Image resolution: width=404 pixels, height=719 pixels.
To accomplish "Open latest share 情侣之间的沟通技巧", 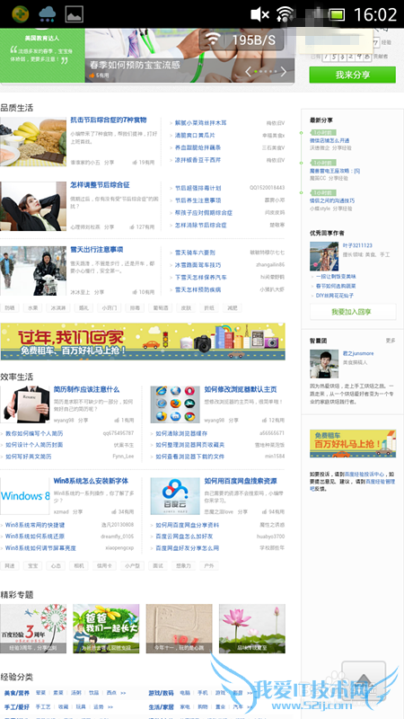I will tap(332, 200).
